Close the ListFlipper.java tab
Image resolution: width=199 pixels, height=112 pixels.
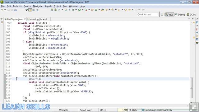[25, 19]
